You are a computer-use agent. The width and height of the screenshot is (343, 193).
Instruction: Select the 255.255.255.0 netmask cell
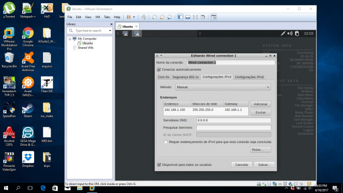203,110
